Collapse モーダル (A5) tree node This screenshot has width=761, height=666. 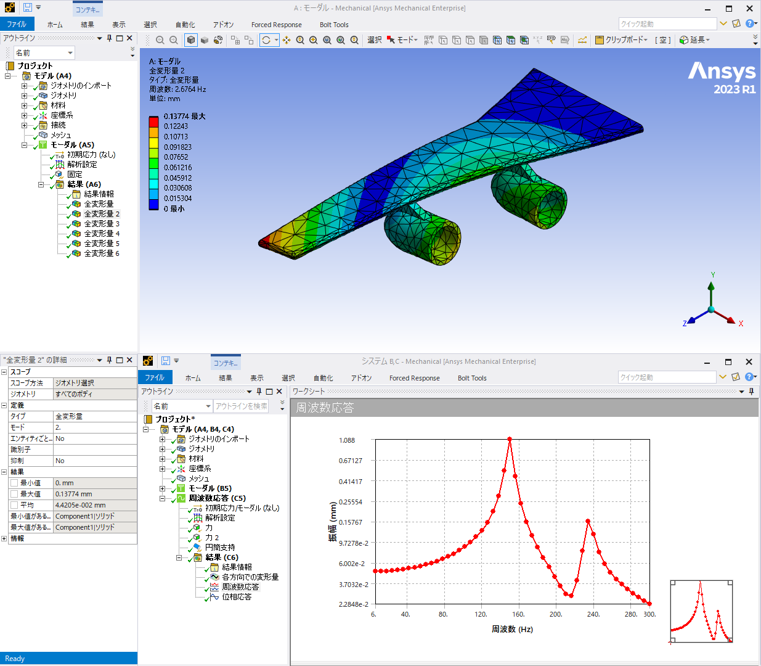(x=24, y=145)
